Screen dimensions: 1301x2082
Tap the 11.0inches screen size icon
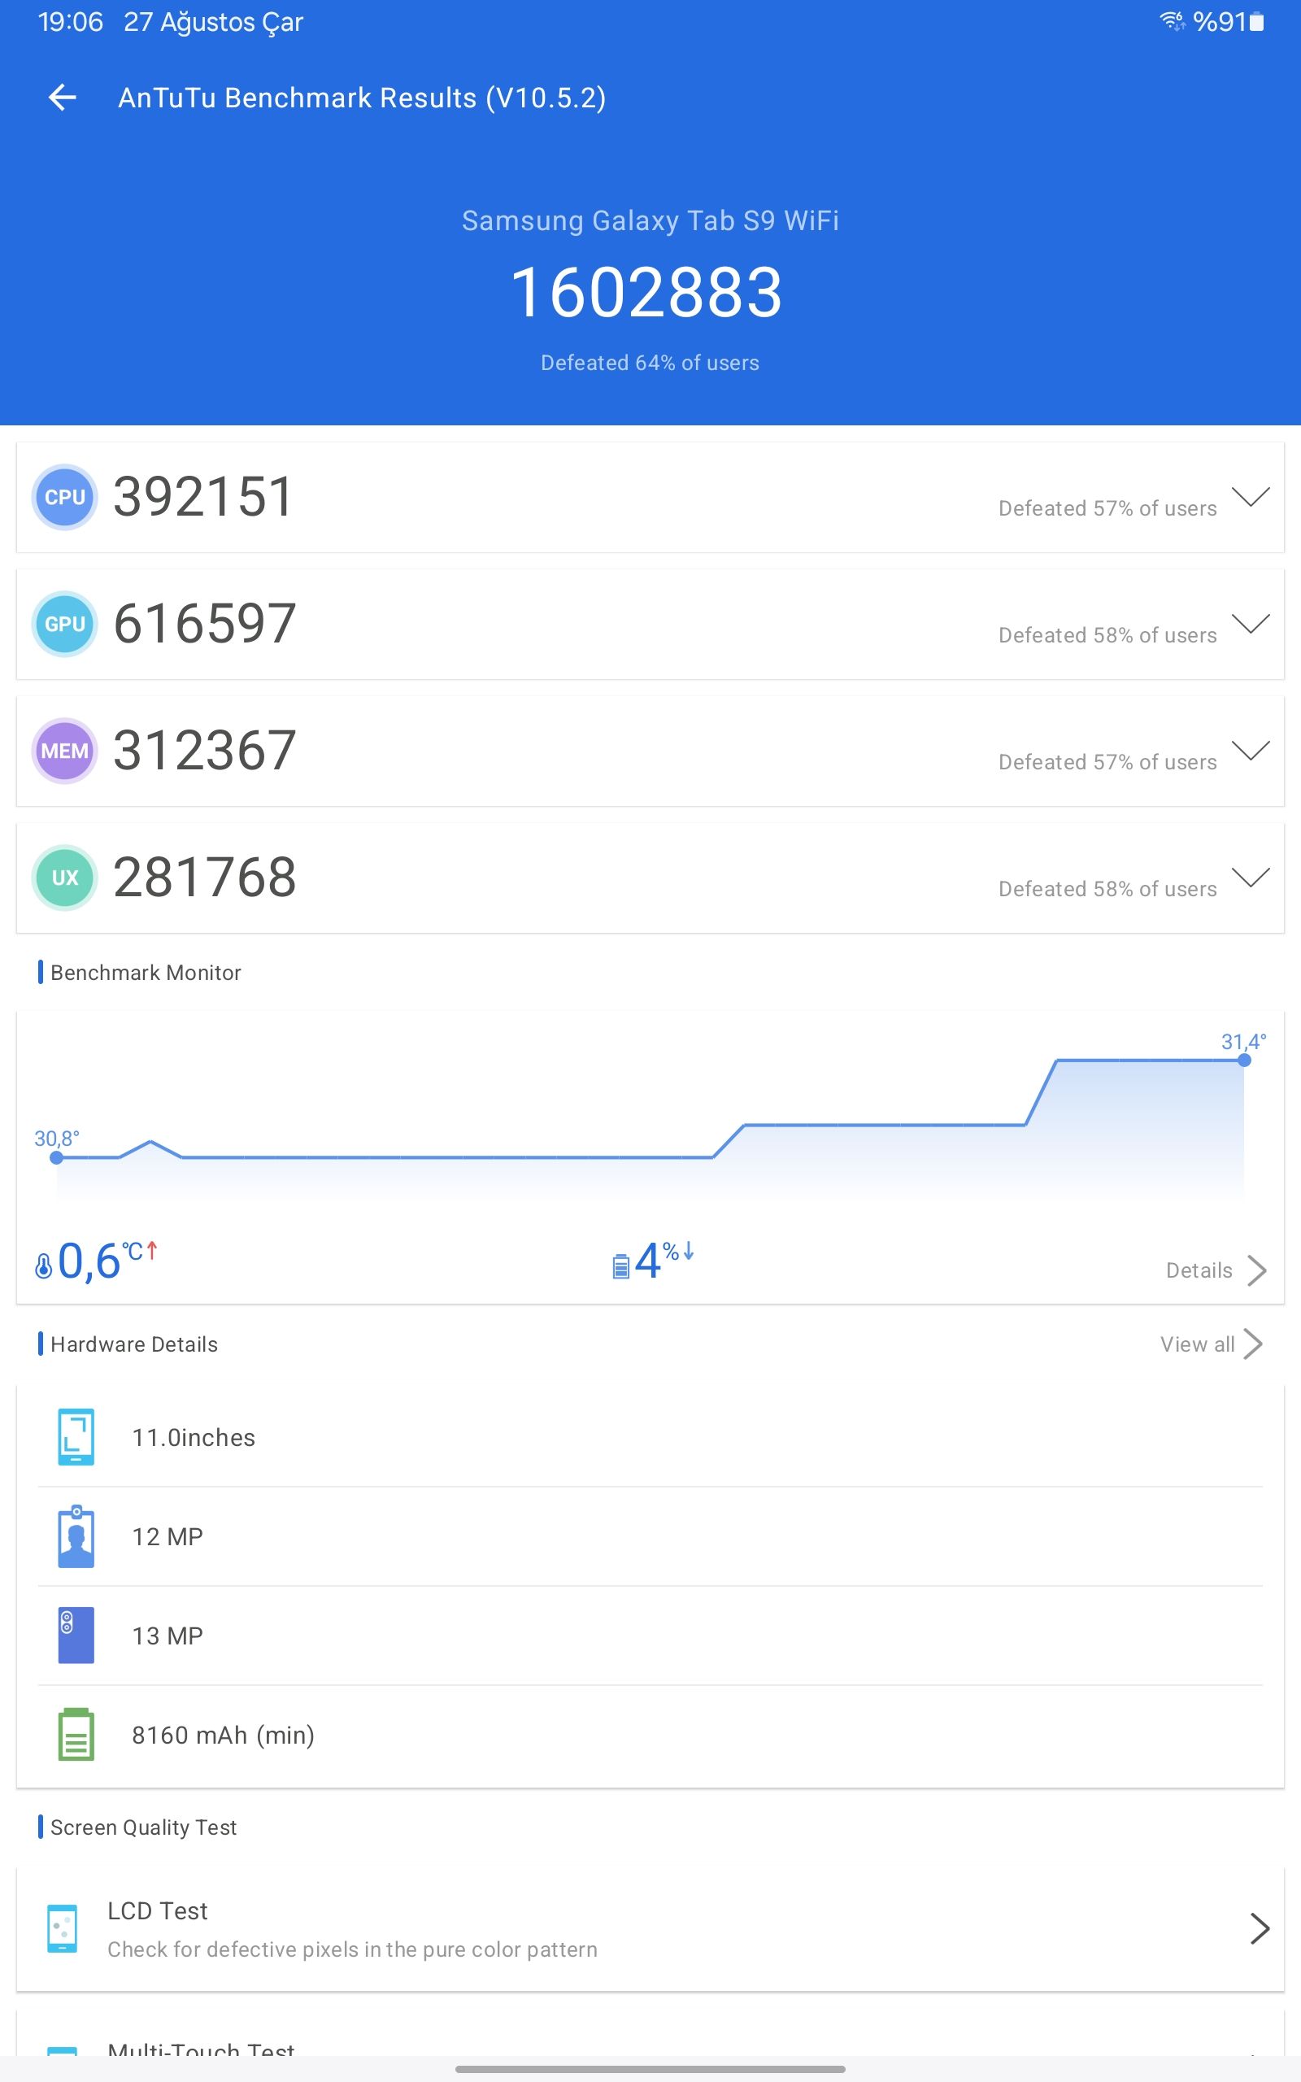[x=76, y=1437]
